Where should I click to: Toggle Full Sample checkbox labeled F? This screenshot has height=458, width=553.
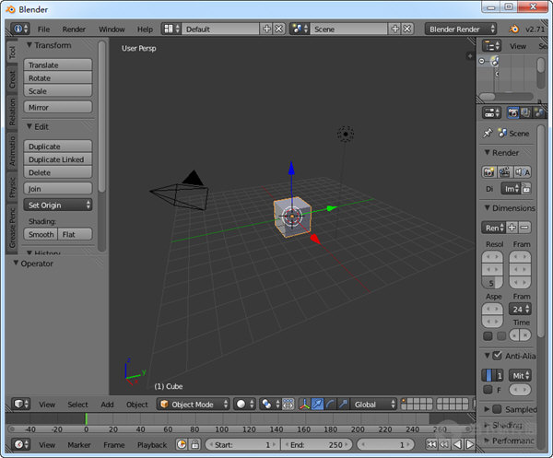pos(488,390)
